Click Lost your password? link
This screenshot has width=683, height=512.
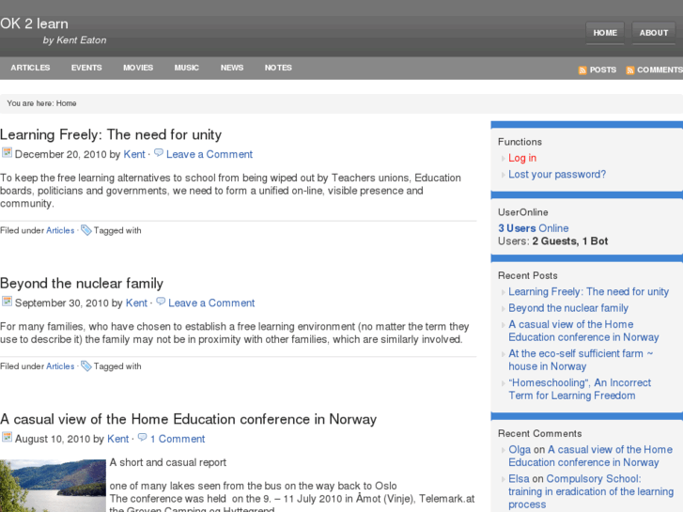[557, 175]
